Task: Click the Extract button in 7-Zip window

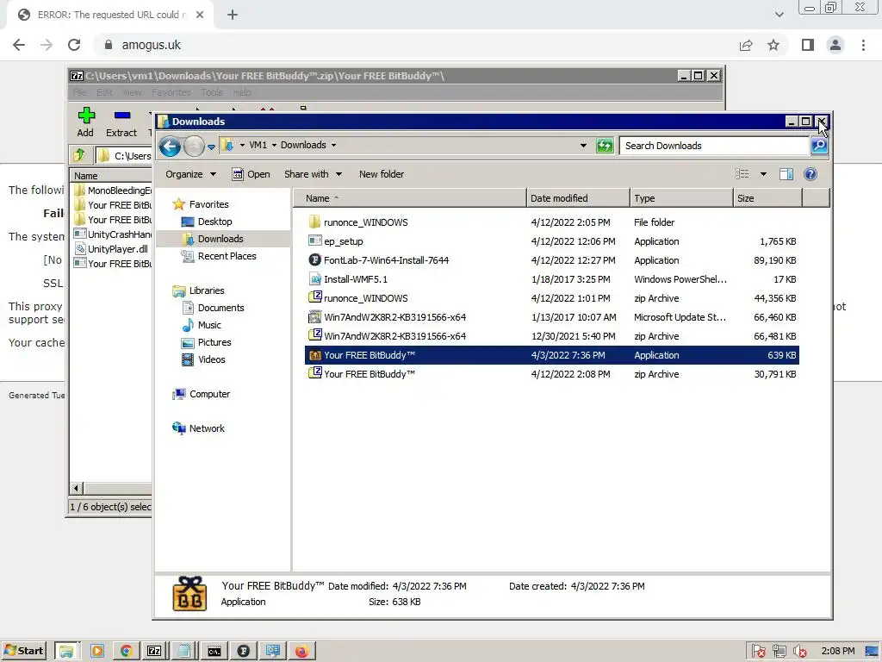Action: (121, 122)
